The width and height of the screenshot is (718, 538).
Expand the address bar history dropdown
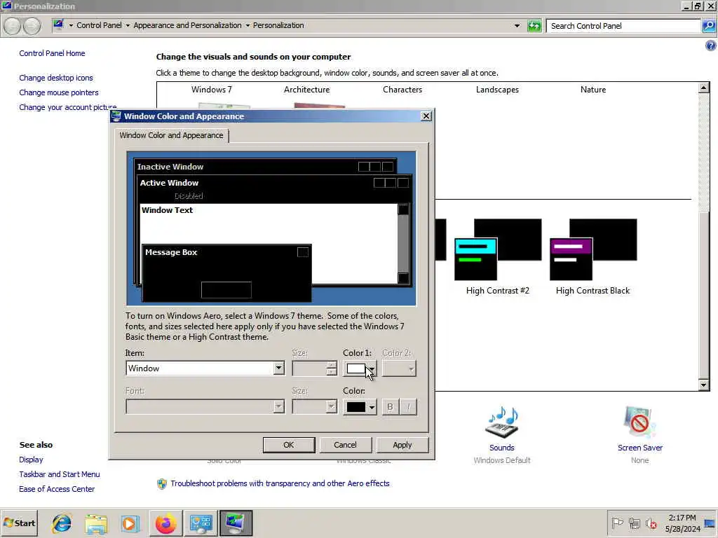click(x=517, y=26)
